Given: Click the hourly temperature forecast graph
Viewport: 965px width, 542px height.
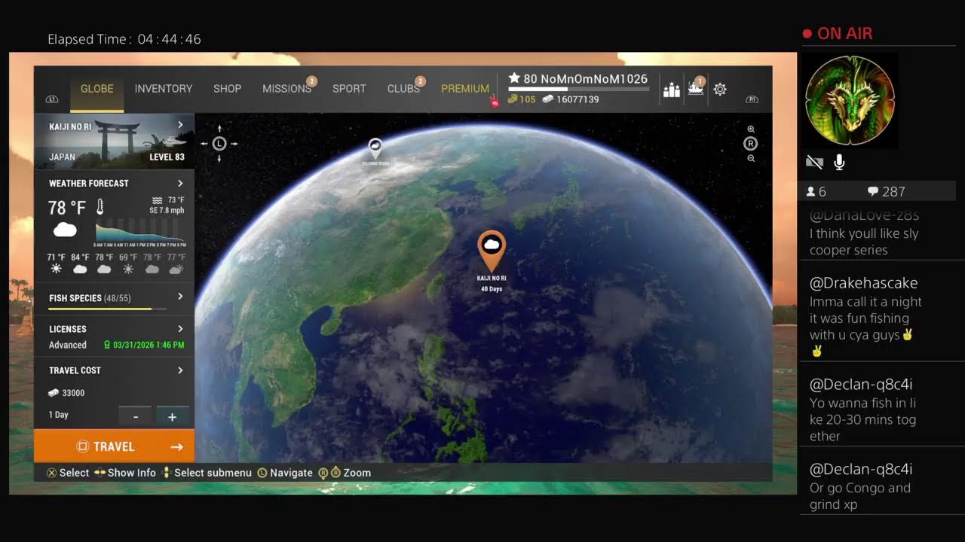Looking at the screenshot, I should (x=140, y=231).
